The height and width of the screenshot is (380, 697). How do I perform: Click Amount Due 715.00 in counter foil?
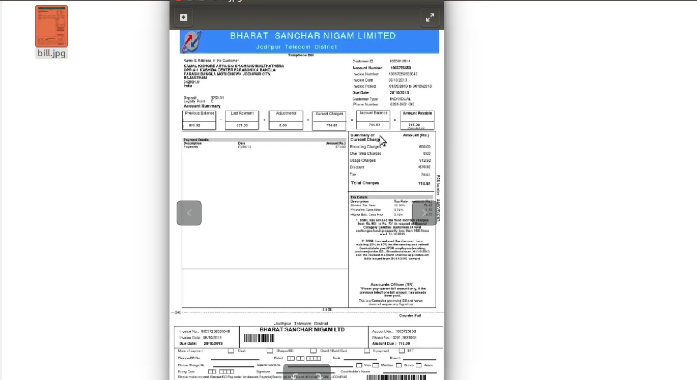391,344
